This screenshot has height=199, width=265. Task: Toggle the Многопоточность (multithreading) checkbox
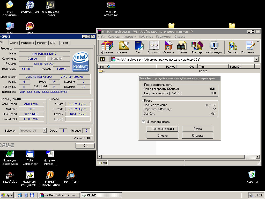143,122
